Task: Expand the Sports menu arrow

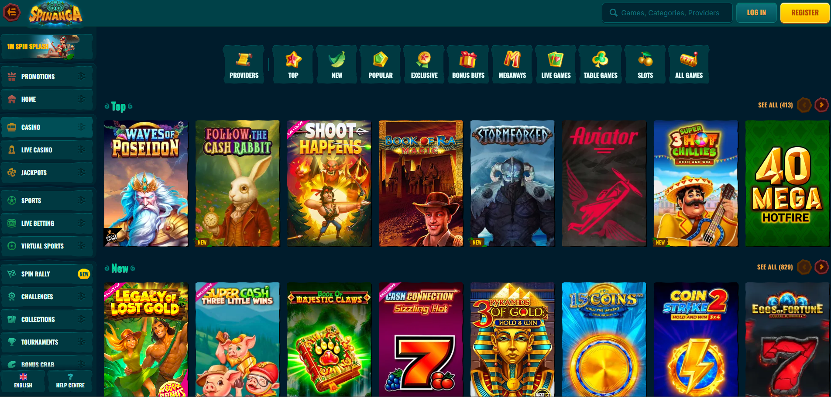Action: pos(81,200)
